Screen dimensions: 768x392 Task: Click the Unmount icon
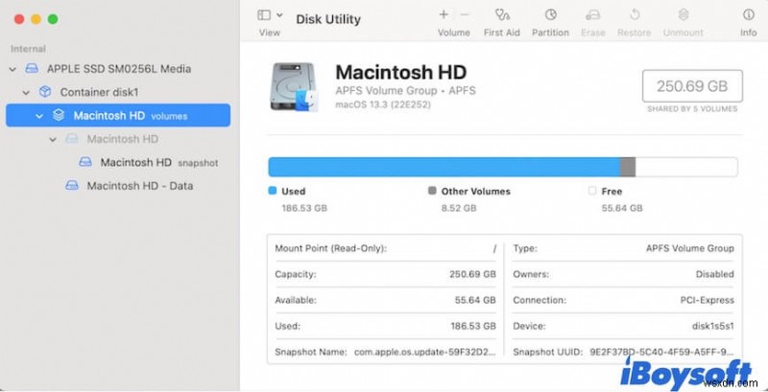click(683, 14)
